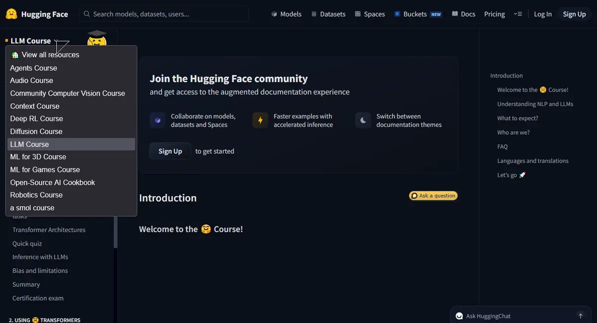Click the Sign Up button in community card
Image resolution: width=597 pixels, height=323 pixels.
(x=170, y=151)
